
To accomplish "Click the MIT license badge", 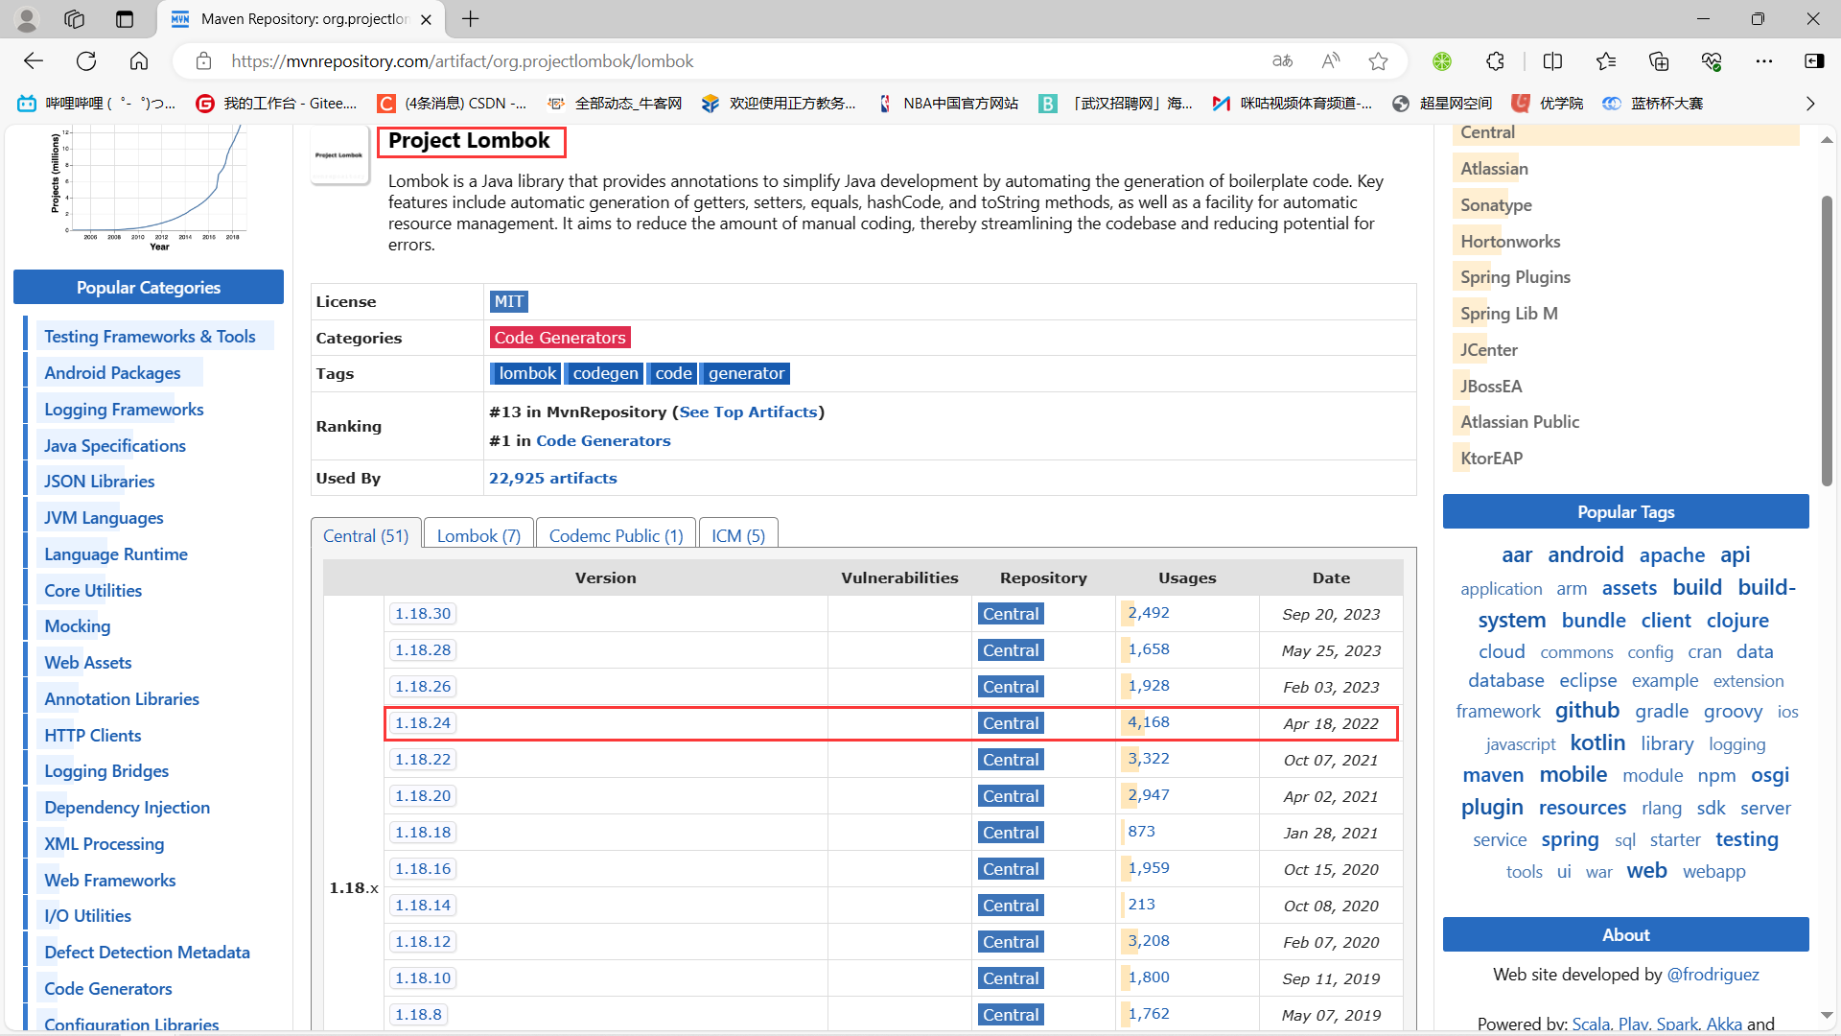I will pyautogui.click(x=508, y=301).
